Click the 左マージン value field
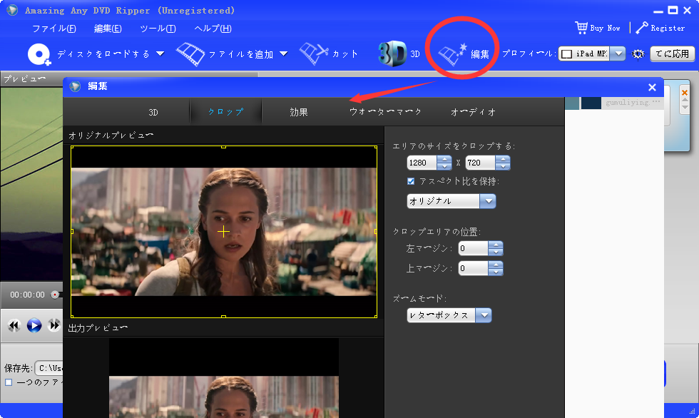Viewport: 699px width, 418px height. click(x=474, y=248)
